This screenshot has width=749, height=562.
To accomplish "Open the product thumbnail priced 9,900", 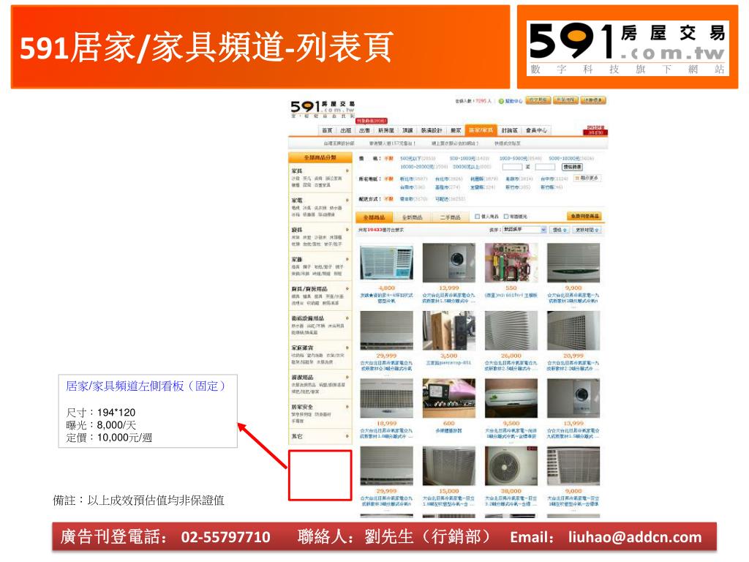I will click(x=573, y=263).
